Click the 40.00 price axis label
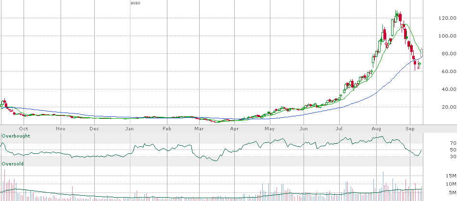The height and width of the screenshot is (201, 457). tap(449, 89)
